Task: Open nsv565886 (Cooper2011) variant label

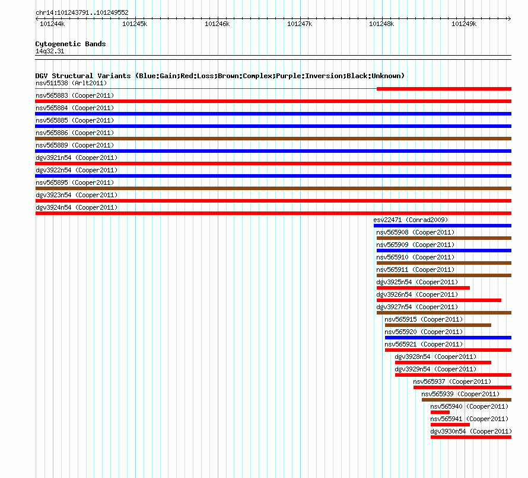Action: click(x=75, y=133)
